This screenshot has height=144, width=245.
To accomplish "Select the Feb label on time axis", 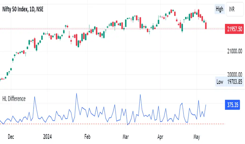I will [x=87, y=136].
